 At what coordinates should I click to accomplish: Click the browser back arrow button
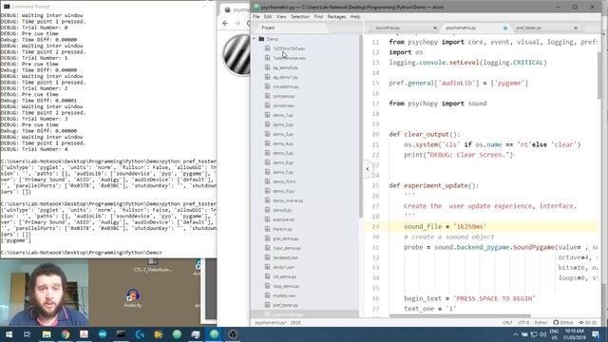tap(225, 23)
